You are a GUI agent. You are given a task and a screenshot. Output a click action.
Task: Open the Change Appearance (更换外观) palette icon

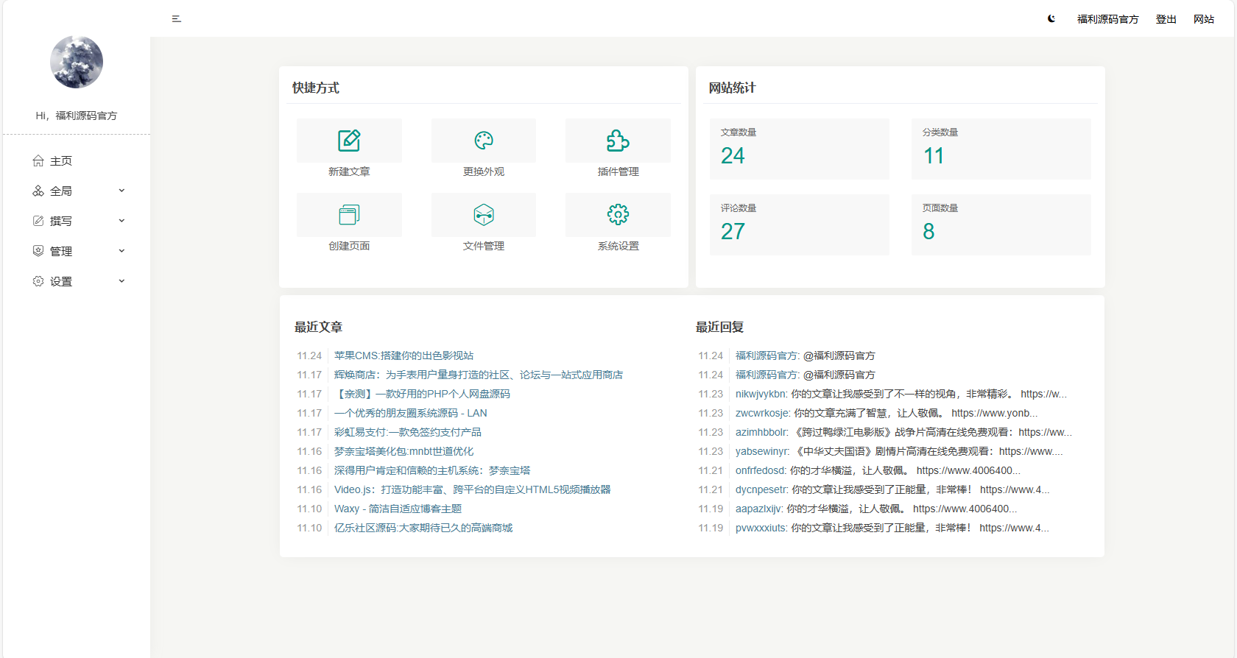(x=484, y=141)
